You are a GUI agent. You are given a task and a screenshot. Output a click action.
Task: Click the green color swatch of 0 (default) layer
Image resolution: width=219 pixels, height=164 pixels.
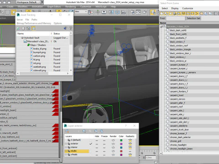point(121,140)
